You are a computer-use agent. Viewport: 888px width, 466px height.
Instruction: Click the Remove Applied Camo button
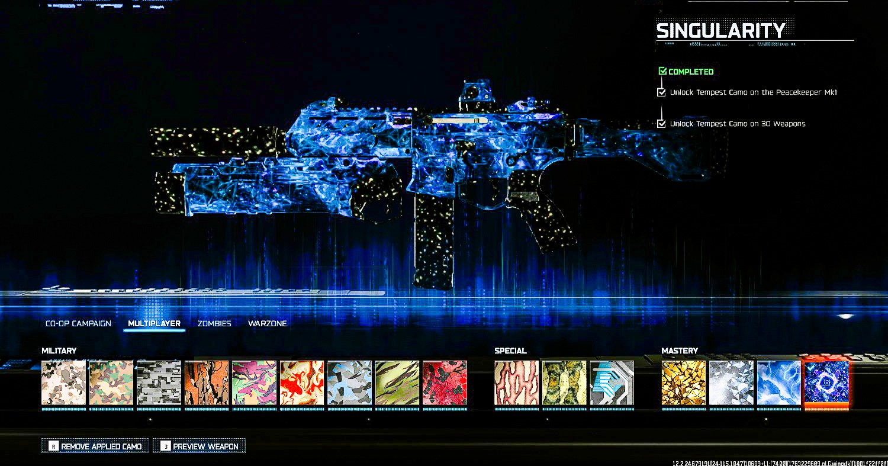tap(95, 446)
